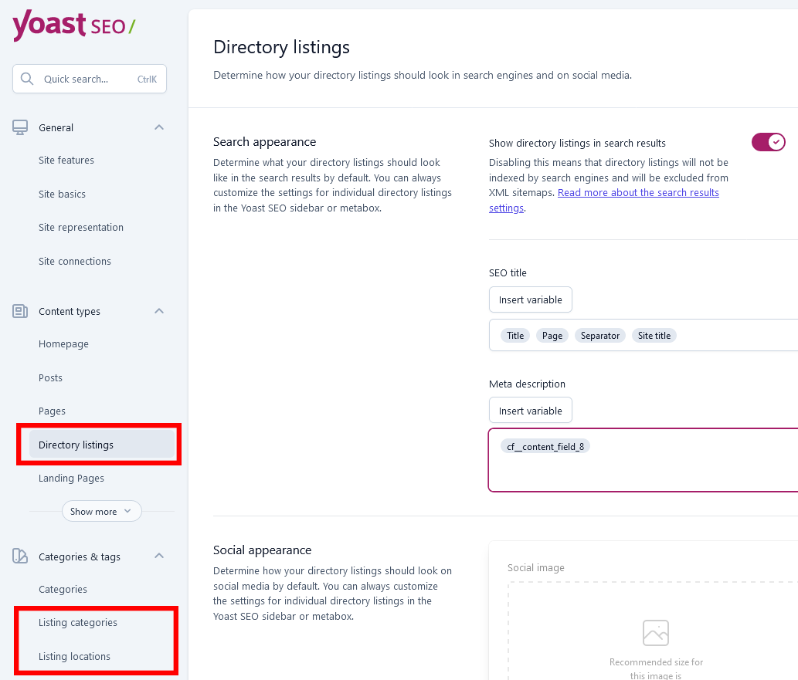Image resolution: width=798 pixels, height=680 pixels.
Task: Click Insert variable under SEO title
Action: (530, 299)
